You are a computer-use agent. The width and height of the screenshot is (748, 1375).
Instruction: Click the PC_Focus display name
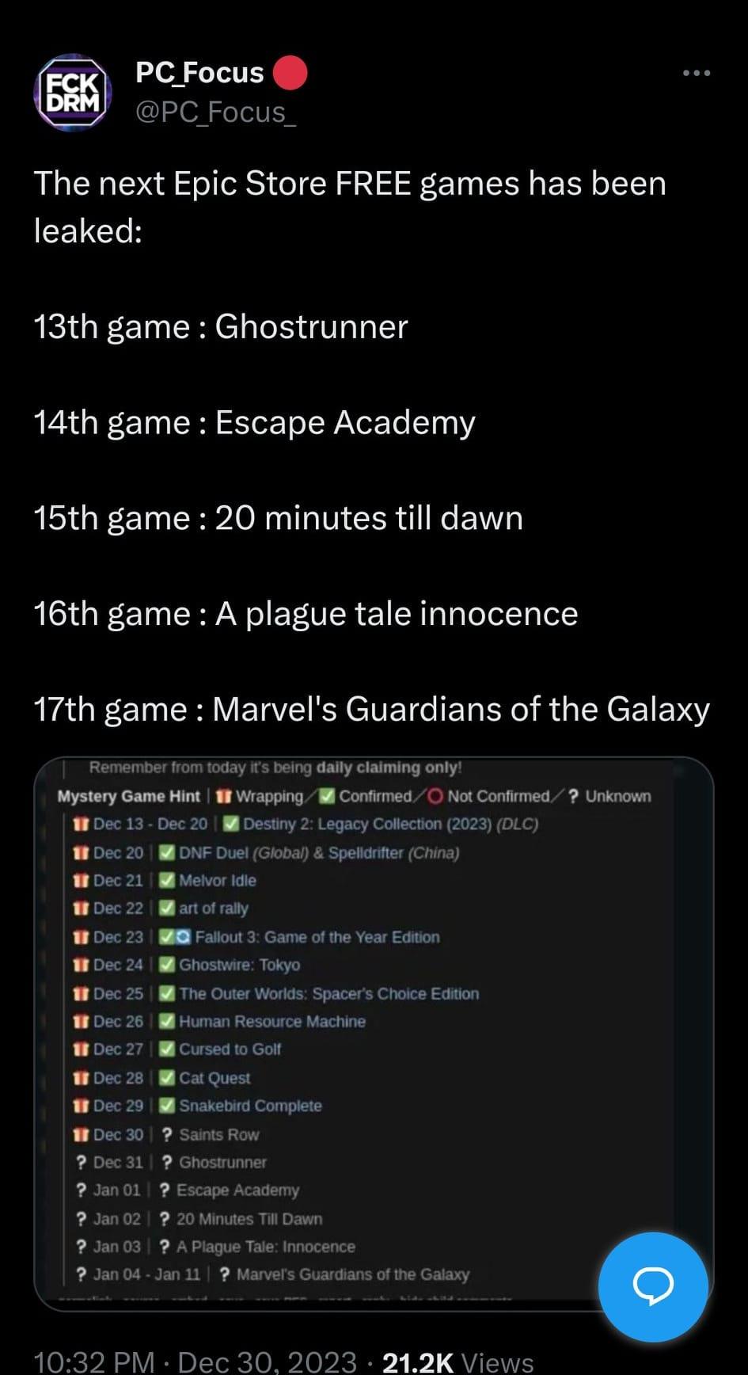pos(199,70)
